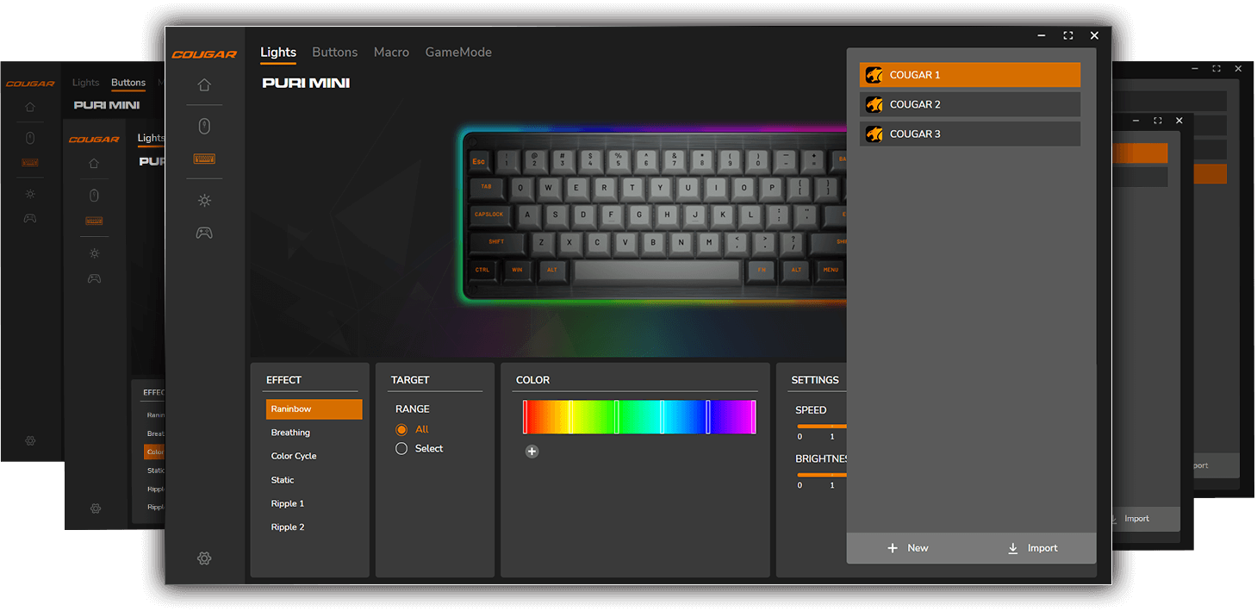Choose the Select range radio button

(401, 448)
